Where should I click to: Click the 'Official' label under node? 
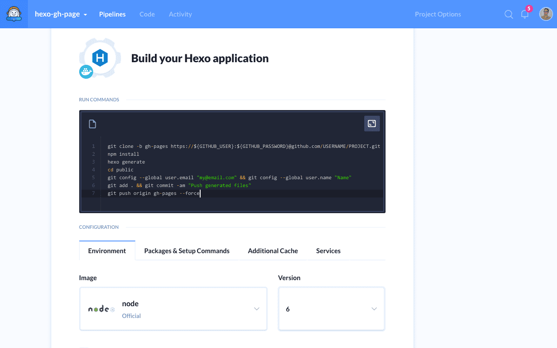[x=131, y=316]
